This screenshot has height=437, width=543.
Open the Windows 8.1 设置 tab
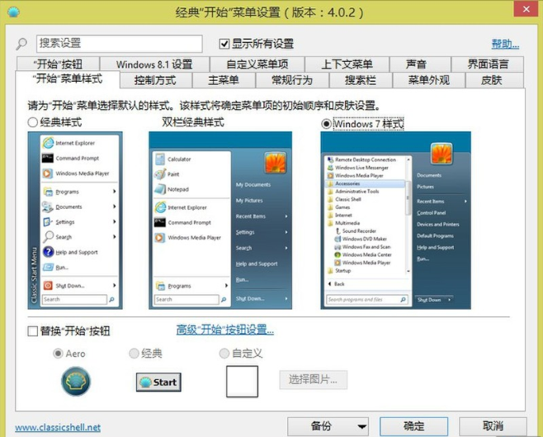click(154, 64)
